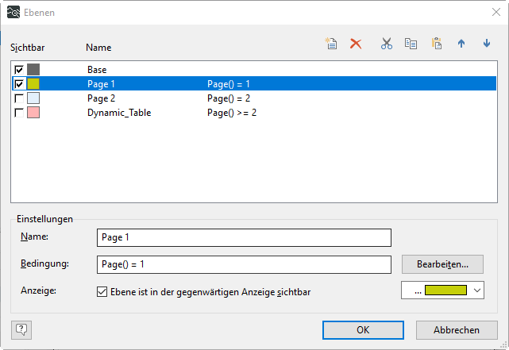Screen dimensions: 509x350
Task: Click into the Bedingung input field
Action: [244, 263]
